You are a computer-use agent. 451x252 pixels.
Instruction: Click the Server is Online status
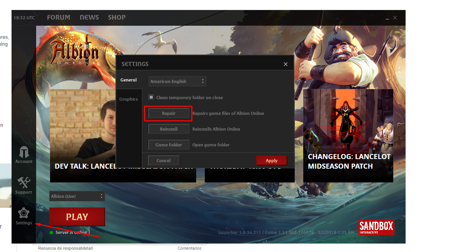(68, 232)
